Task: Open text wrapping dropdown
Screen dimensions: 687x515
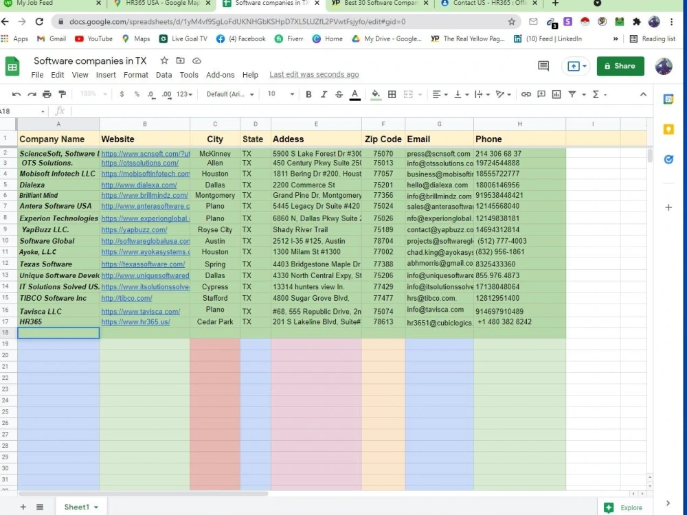Action: (x=482, y=94)
